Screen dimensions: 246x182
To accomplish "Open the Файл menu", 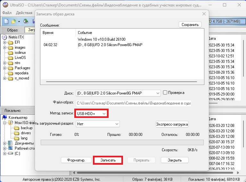I will tap(7, 13).
